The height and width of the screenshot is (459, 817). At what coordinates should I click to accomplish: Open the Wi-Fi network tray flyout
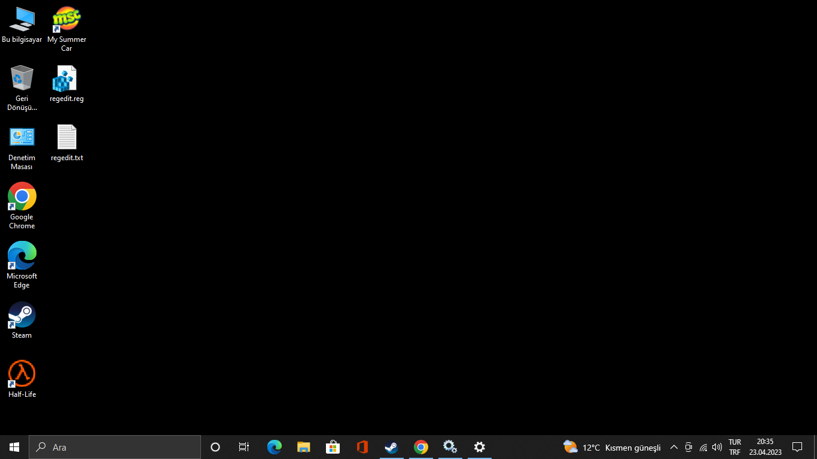[703, 447]
